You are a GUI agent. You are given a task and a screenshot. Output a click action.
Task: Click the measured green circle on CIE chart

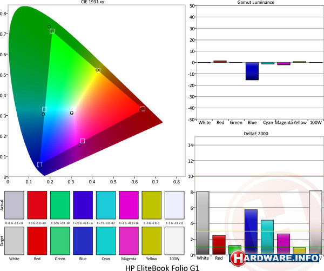(49, 27)
